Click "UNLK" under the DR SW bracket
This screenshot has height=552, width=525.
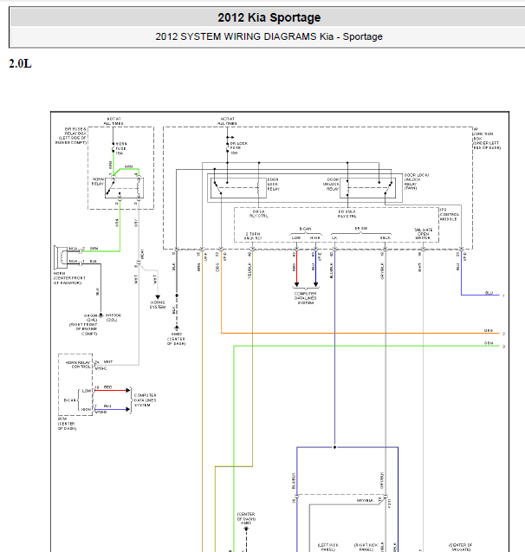pos(386,238)
